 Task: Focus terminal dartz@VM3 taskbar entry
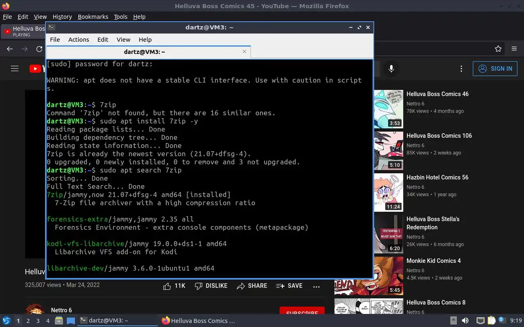[x=118, y=321]
